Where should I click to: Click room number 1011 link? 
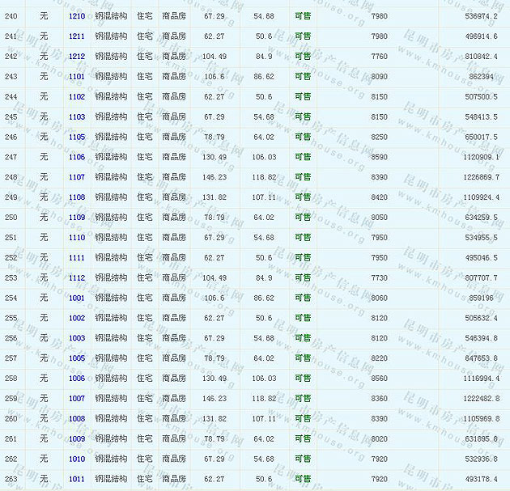(77, 479)
